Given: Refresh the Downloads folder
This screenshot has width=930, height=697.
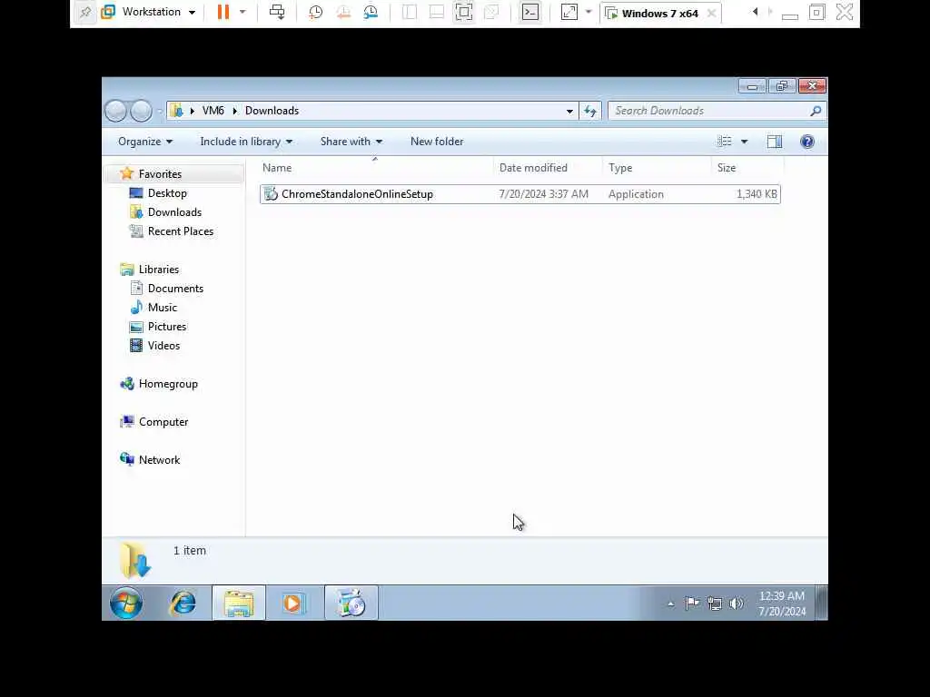Looking at the screenshot, I should (x=590, y=111).
